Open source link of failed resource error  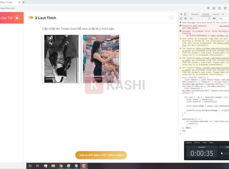pyautogui.click(x=224, y=26)
